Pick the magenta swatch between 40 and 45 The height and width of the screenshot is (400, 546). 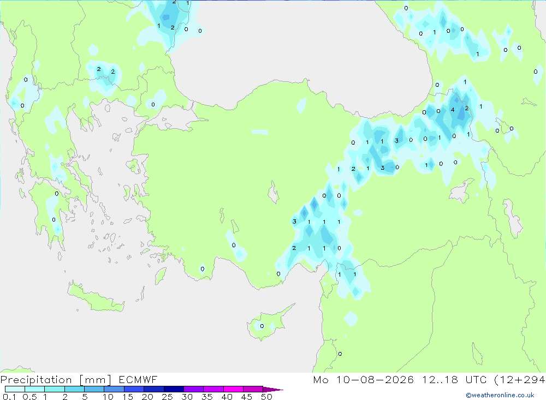233,389
